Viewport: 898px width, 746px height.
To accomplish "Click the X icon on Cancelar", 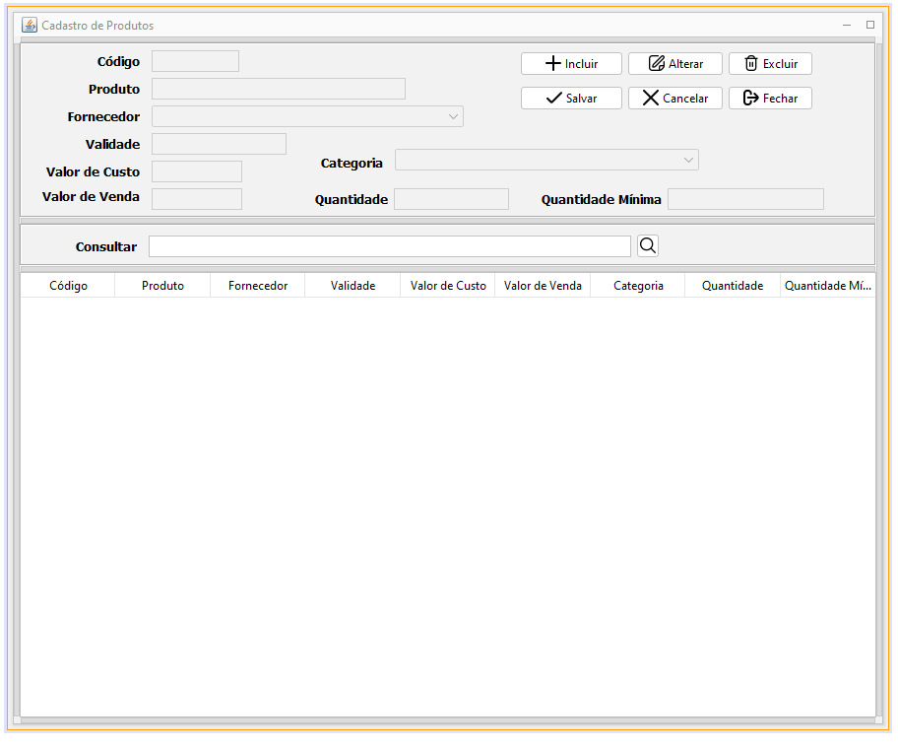I will tap(650, 98).
